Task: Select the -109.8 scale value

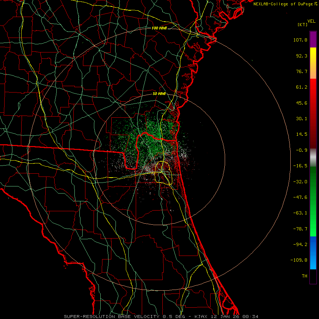Action: point(299,260)
